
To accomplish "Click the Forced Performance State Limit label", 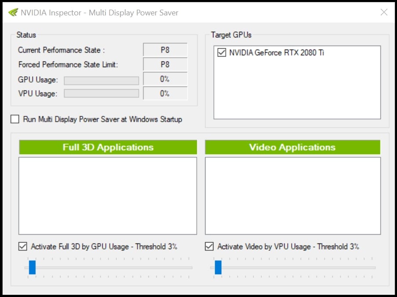I will 68,64.
